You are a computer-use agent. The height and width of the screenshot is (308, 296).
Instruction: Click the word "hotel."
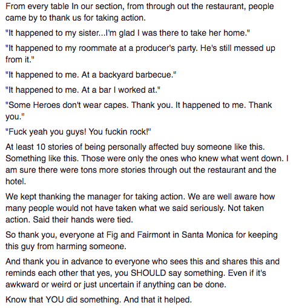(16, 181)
